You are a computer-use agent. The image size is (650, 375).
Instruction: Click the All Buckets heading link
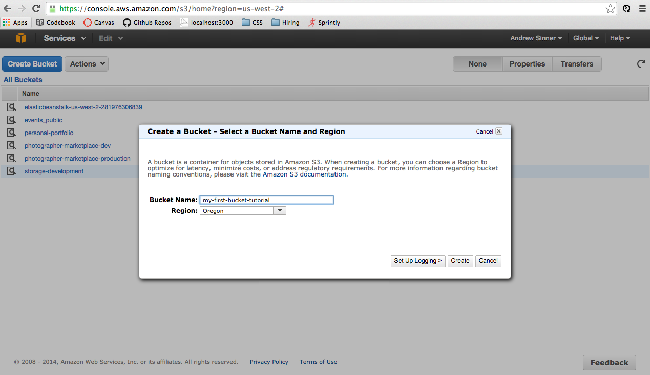click(23, 80)
